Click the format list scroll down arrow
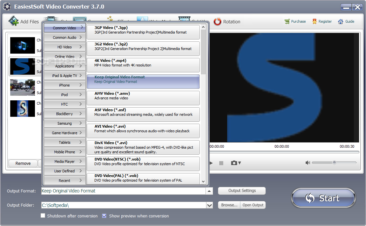Viewport: 366px width, 226px height. 203,182
